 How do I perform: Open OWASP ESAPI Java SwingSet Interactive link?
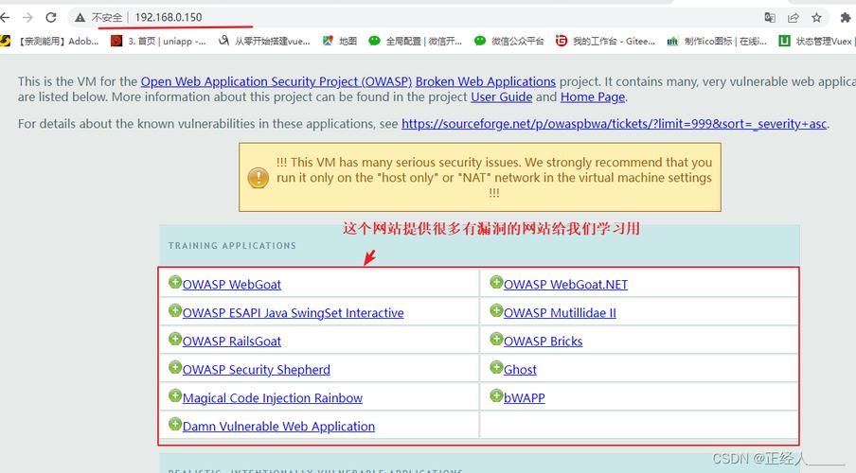294,313
